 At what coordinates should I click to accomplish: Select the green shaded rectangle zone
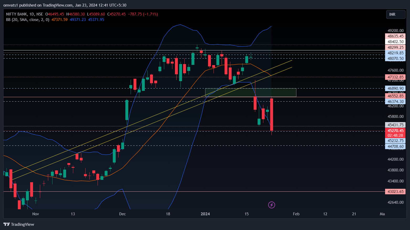point(251,92)
